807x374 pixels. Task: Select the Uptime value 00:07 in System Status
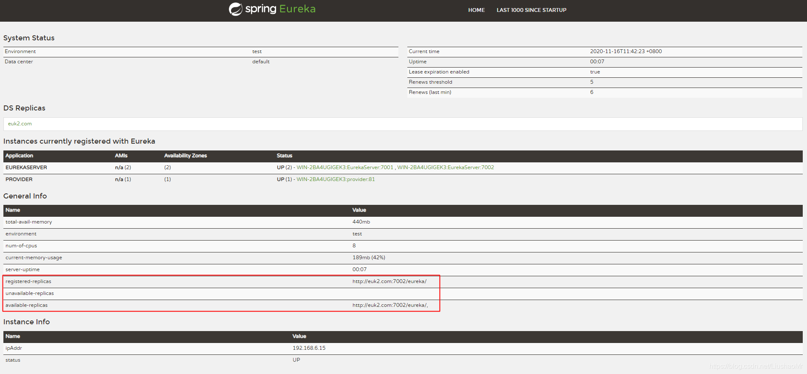(x=597, y=62)
